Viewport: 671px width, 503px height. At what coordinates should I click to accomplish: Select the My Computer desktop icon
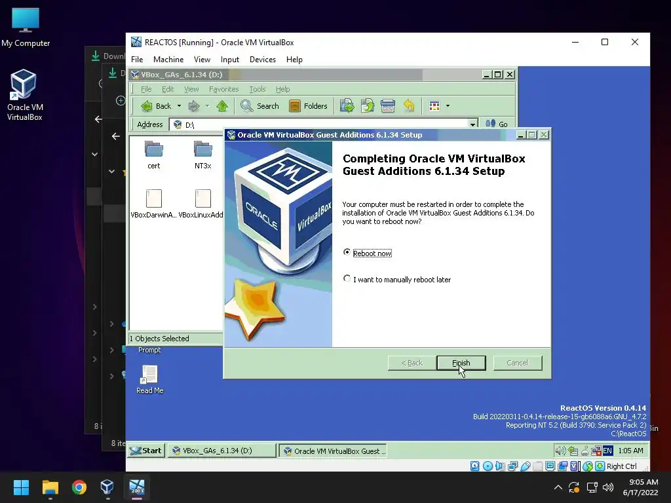coord(26,28)
